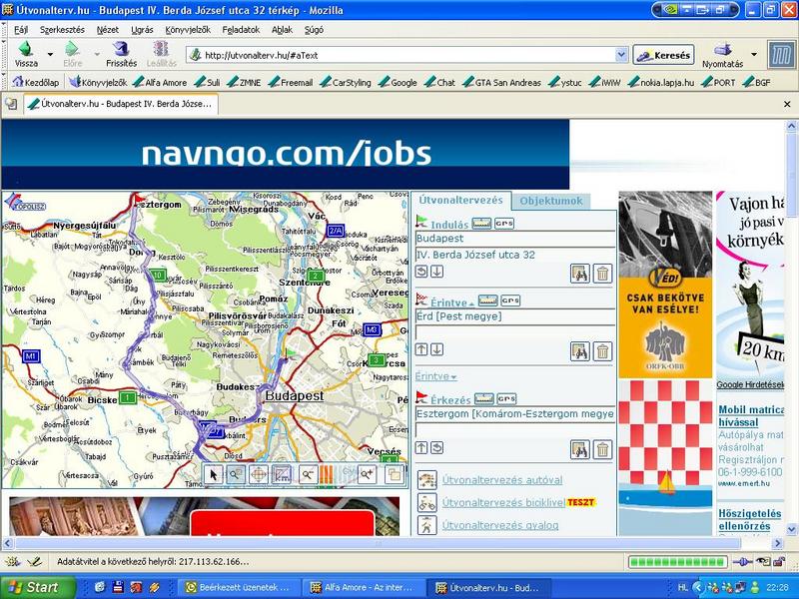The image size is (799, 599).
Task: Zoom out on the map
Action: pyautogui.click(x=308, y=475)
